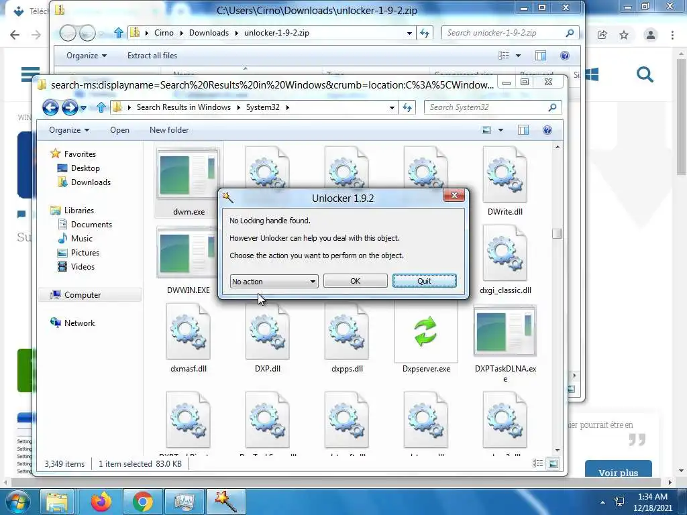Toggle preview pane in zip window

[x=541, y=56]
